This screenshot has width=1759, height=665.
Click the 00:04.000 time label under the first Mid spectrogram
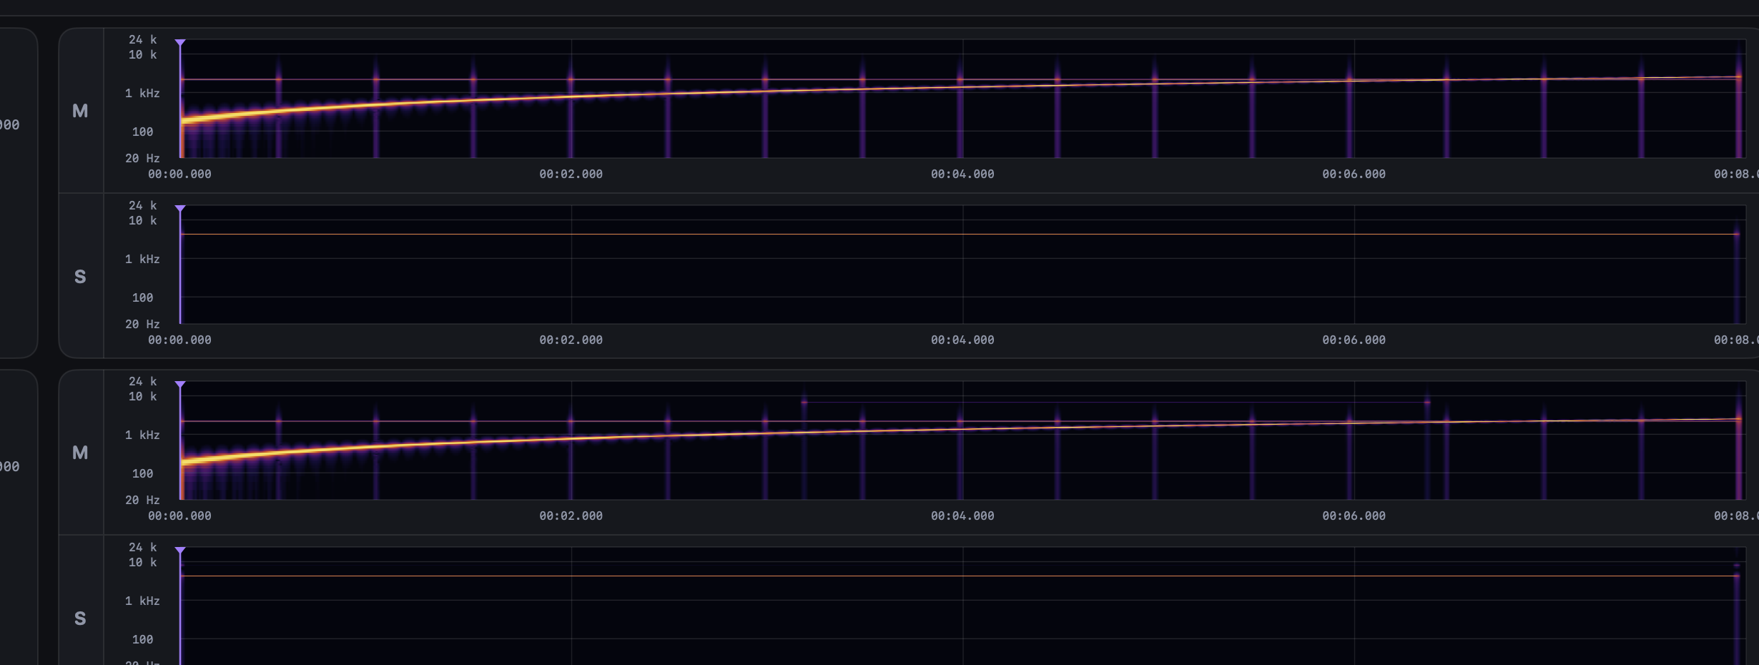coord(962,174)
